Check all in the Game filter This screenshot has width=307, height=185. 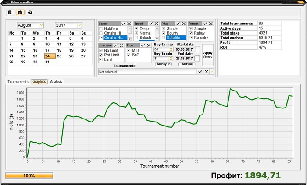(x=123, y=24)
